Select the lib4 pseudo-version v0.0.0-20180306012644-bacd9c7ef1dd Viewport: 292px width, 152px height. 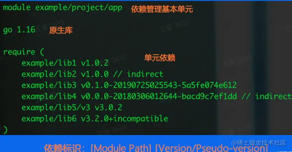pyautogui.click(x=159, y=97)
